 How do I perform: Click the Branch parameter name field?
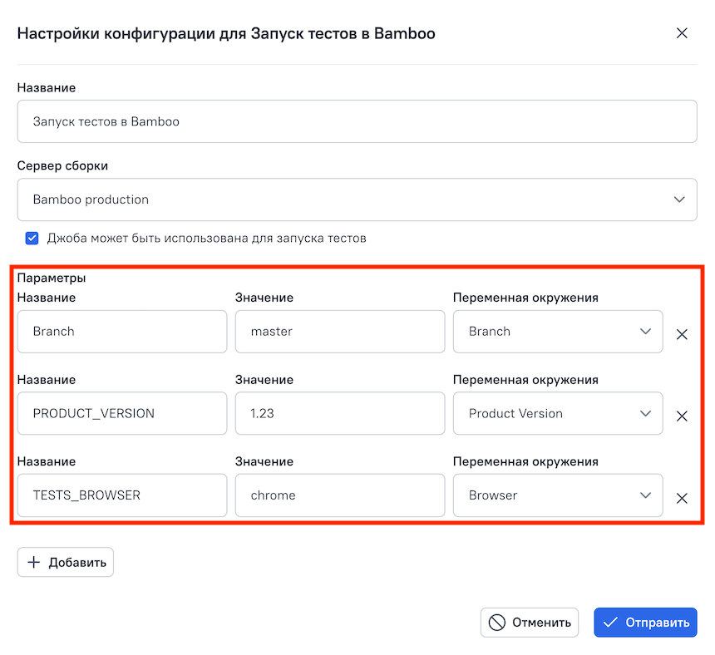click(122, 332)
